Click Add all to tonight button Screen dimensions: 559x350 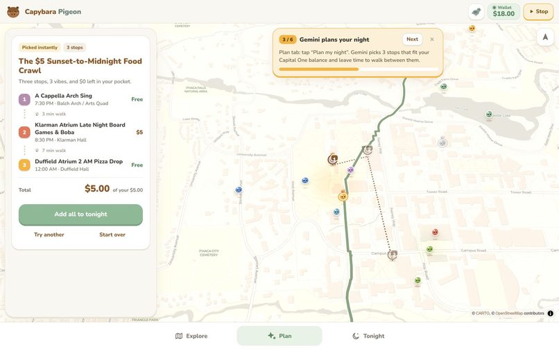[80, 215]
